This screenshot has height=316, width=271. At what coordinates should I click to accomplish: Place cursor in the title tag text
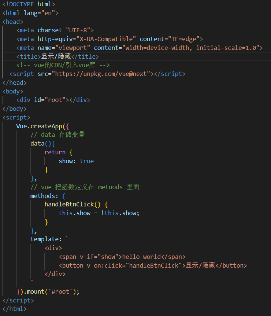tap(56, 56)
